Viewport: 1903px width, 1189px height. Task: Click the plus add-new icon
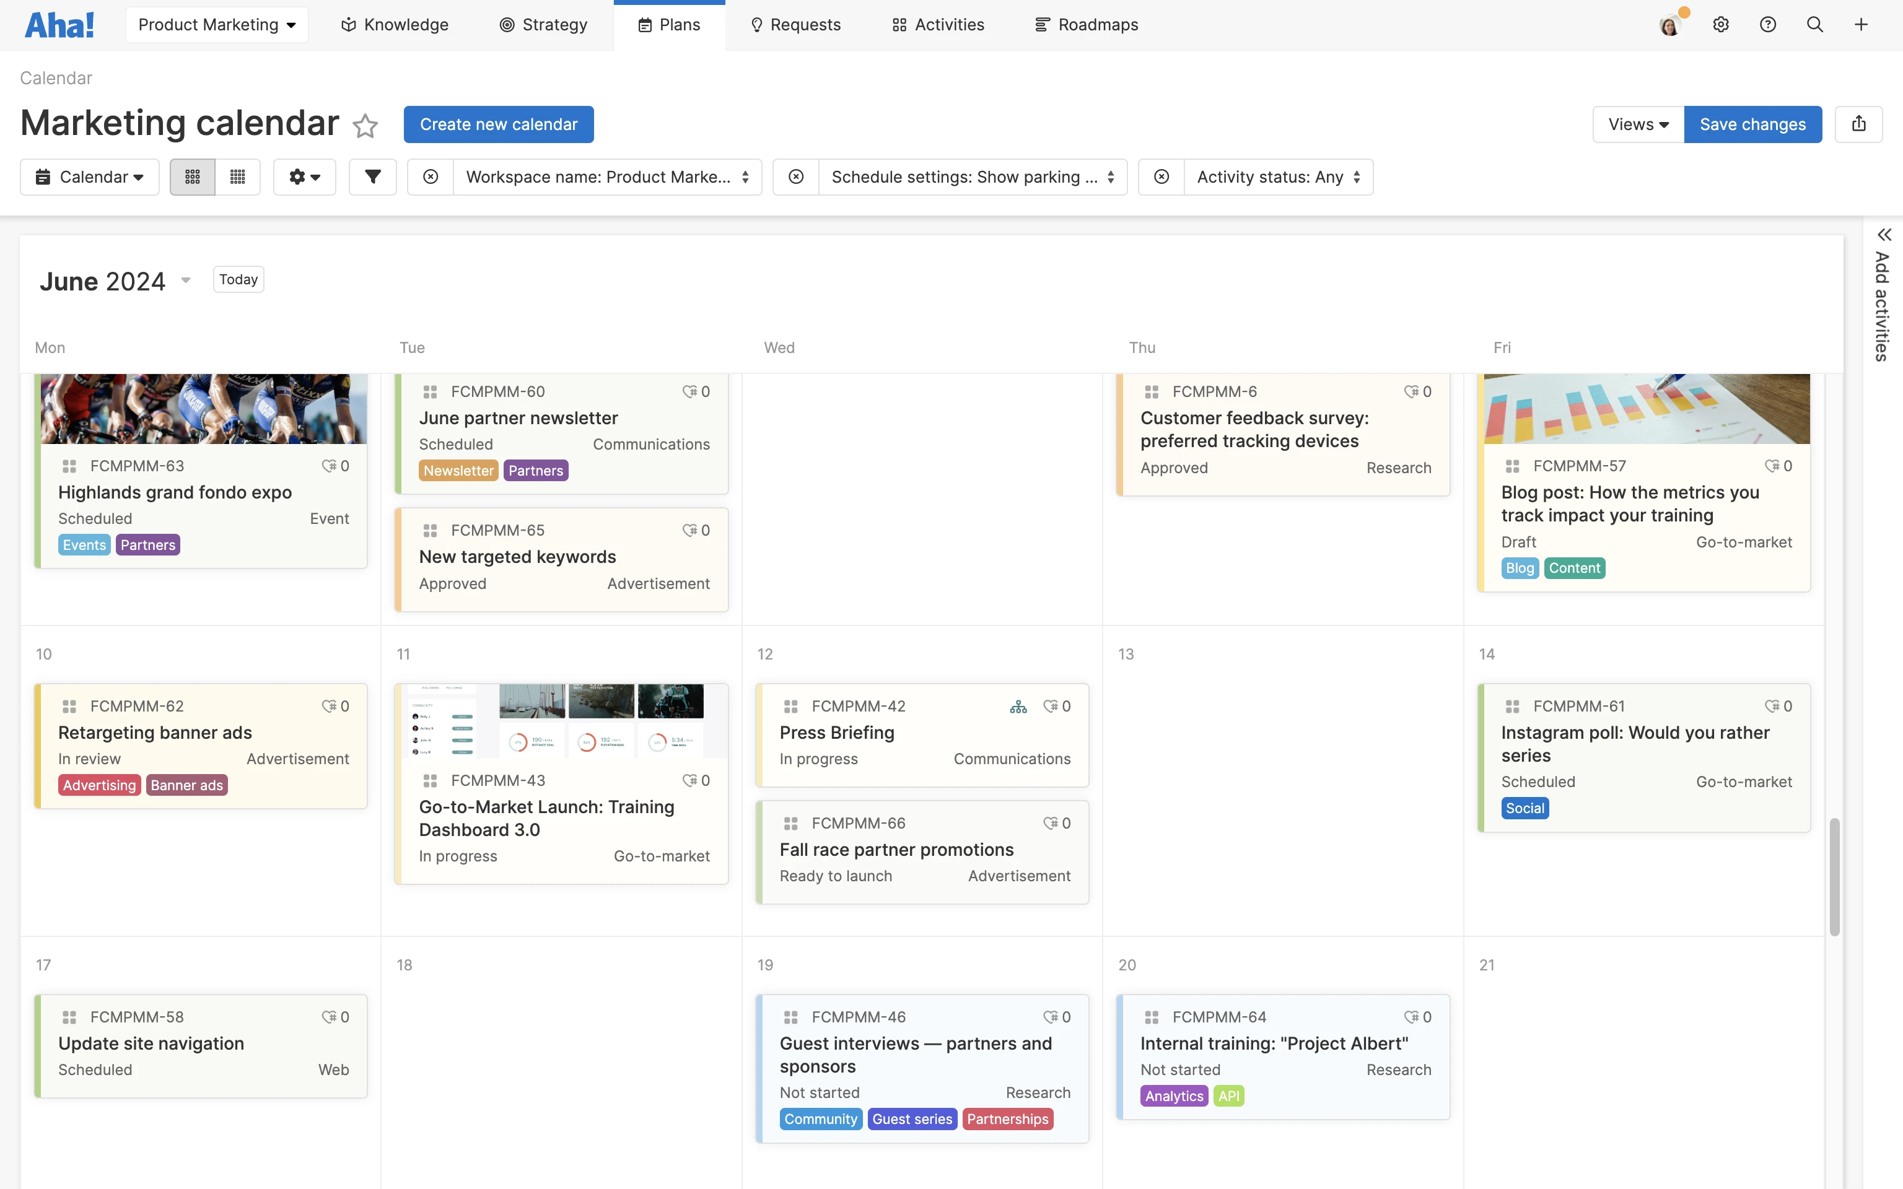1860,24
